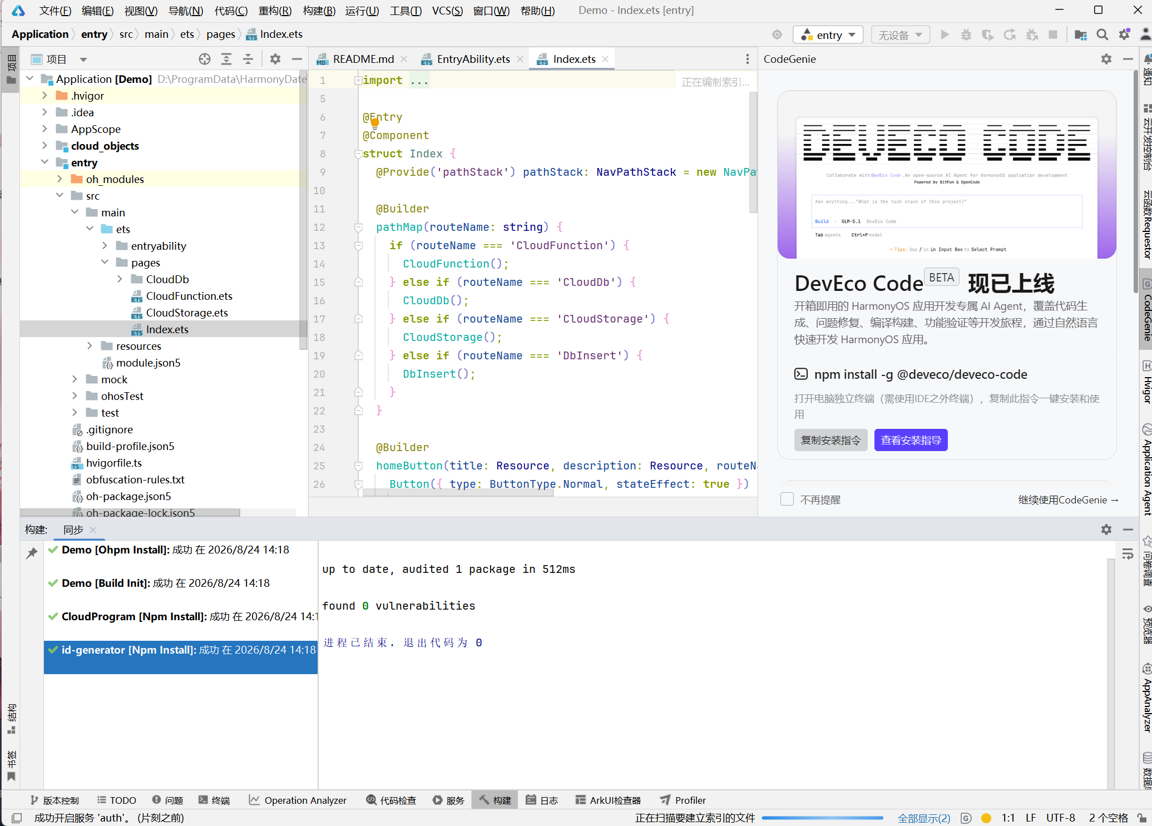This screenshot has height=826, width=1152.
Task: Toggle tool window quick-access icon bottom left
Action: coord(17,818)
